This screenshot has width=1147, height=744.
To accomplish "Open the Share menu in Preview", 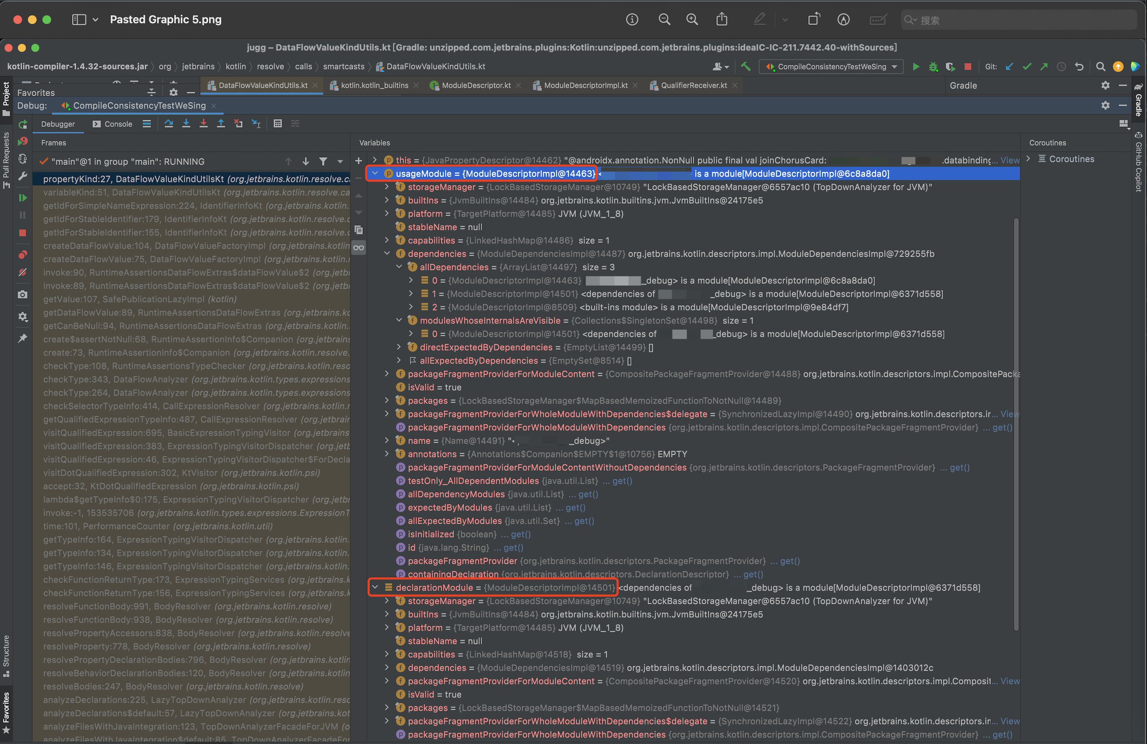I will coord(721,20).
